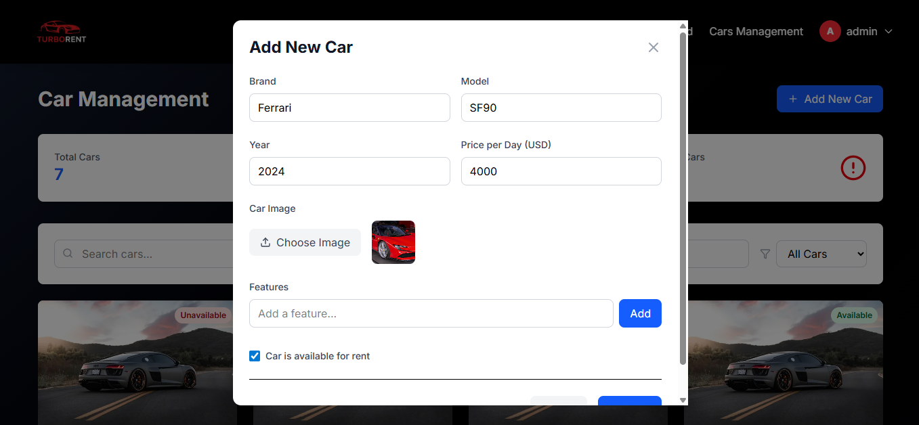Screen dimensions: 919x425
Task: Click the admin avatar icon
Action: (x=830, y=31)
